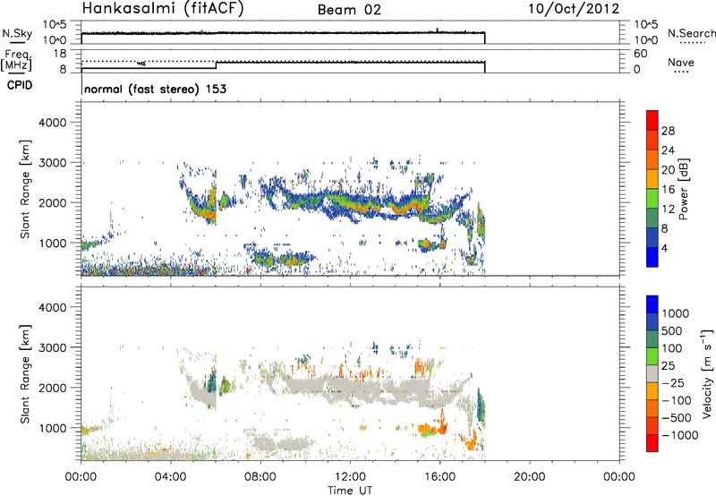Select the '-500' label on Velocity color bar
716x496 pixels.
pos(677,418)
